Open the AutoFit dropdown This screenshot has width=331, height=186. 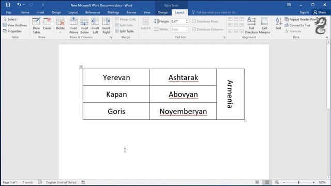[145, 25]
